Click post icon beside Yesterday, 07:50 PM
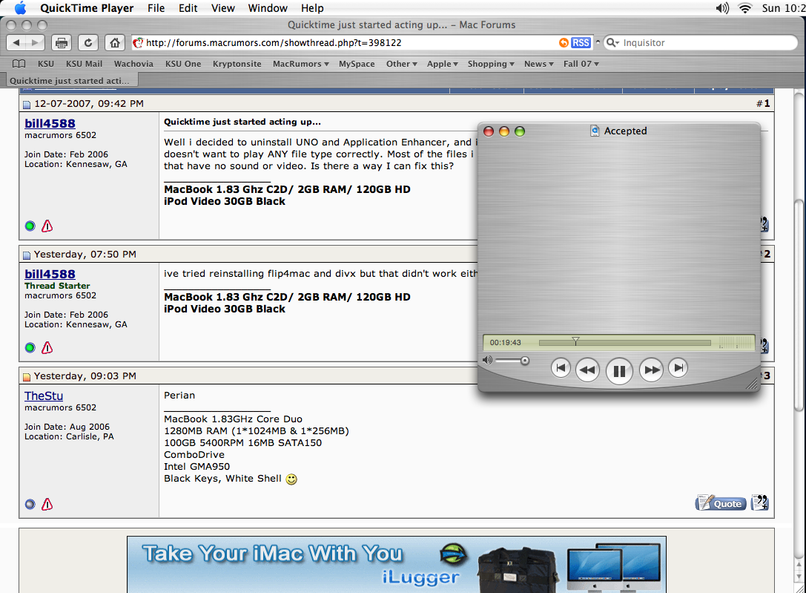Screen dimensions: 806x593 27,255
